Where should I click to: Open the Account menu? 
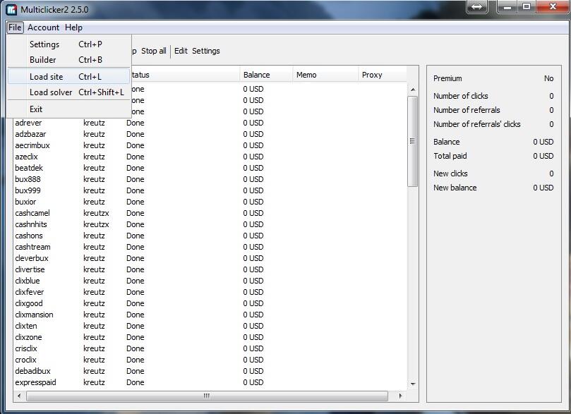43,28
